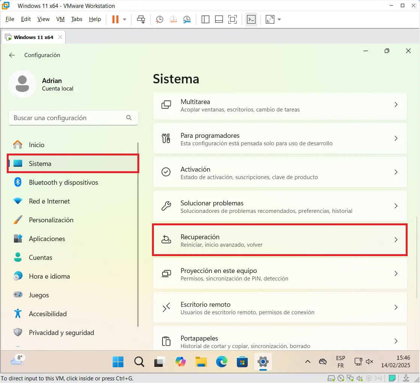420x383 pixels.
Task: Revert the VM to previous snapshot
Action: click(173, 19)
